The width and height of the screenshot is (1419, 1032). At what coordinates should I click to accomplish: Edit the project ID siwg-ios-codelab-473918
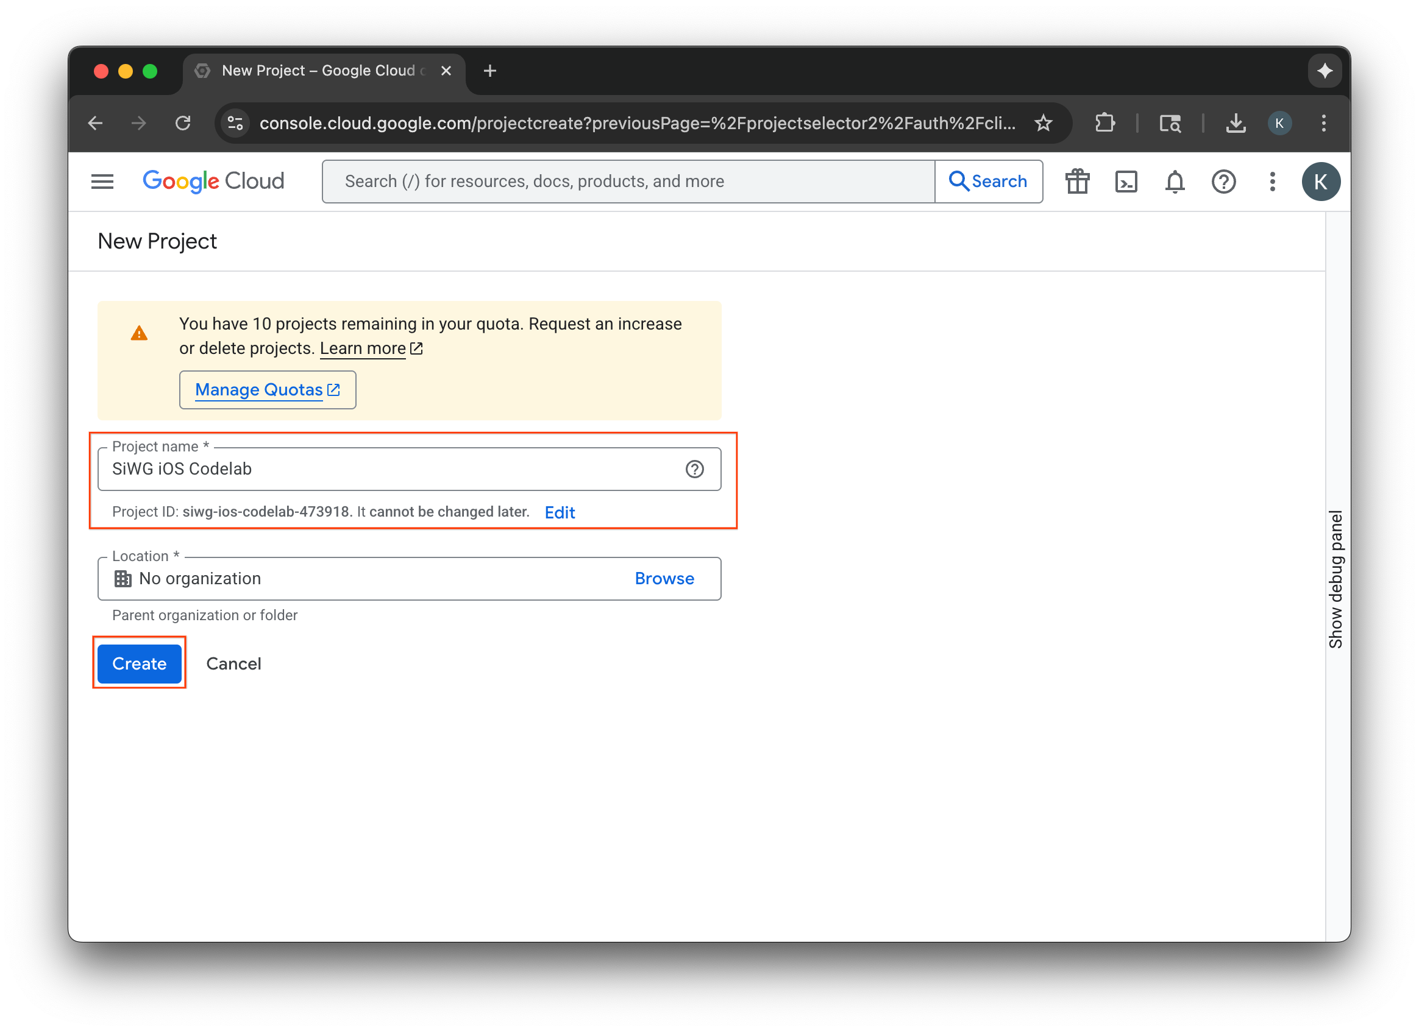[x=560, y=512]
